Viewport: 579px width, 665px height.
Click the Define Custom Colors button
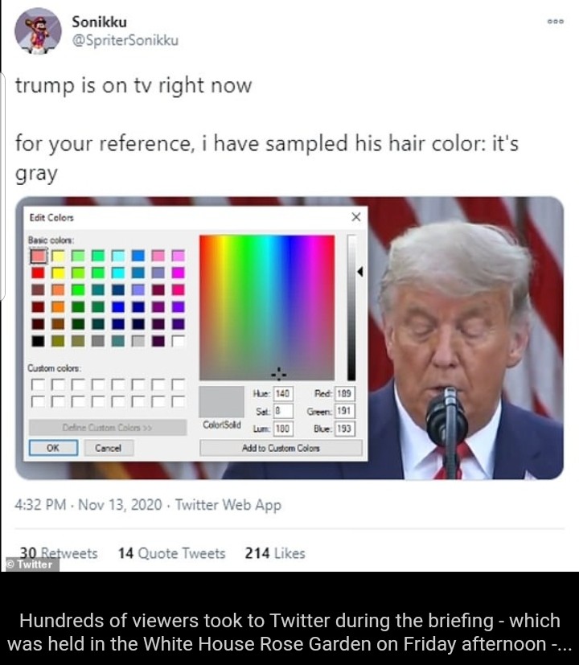[107, 427]
